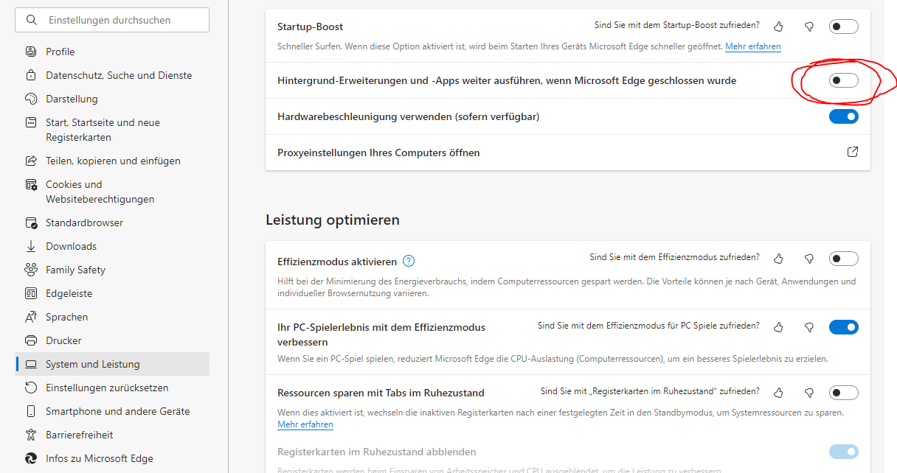Thumbs up for Effizienzmodus für PC Spiele
This screenshot has height=473, width=897.
pyautogui.click(x=779, y=326)
